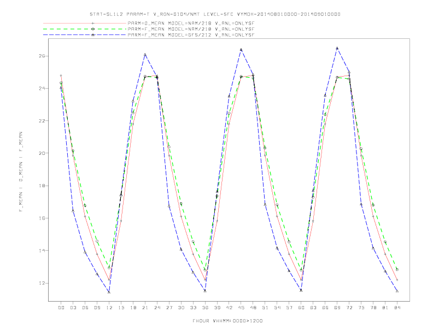Screen dimensions: 433x335
Task: Click x-axis forecast hour label 60
Action: click(301, 308)
